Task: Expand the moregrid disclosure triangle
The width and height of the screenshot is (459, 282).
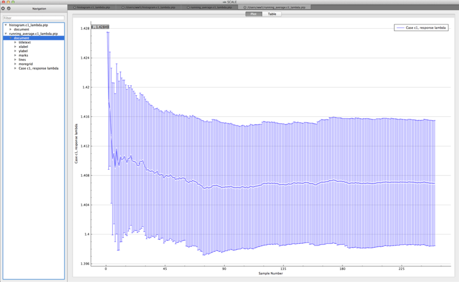Action: 15,64
